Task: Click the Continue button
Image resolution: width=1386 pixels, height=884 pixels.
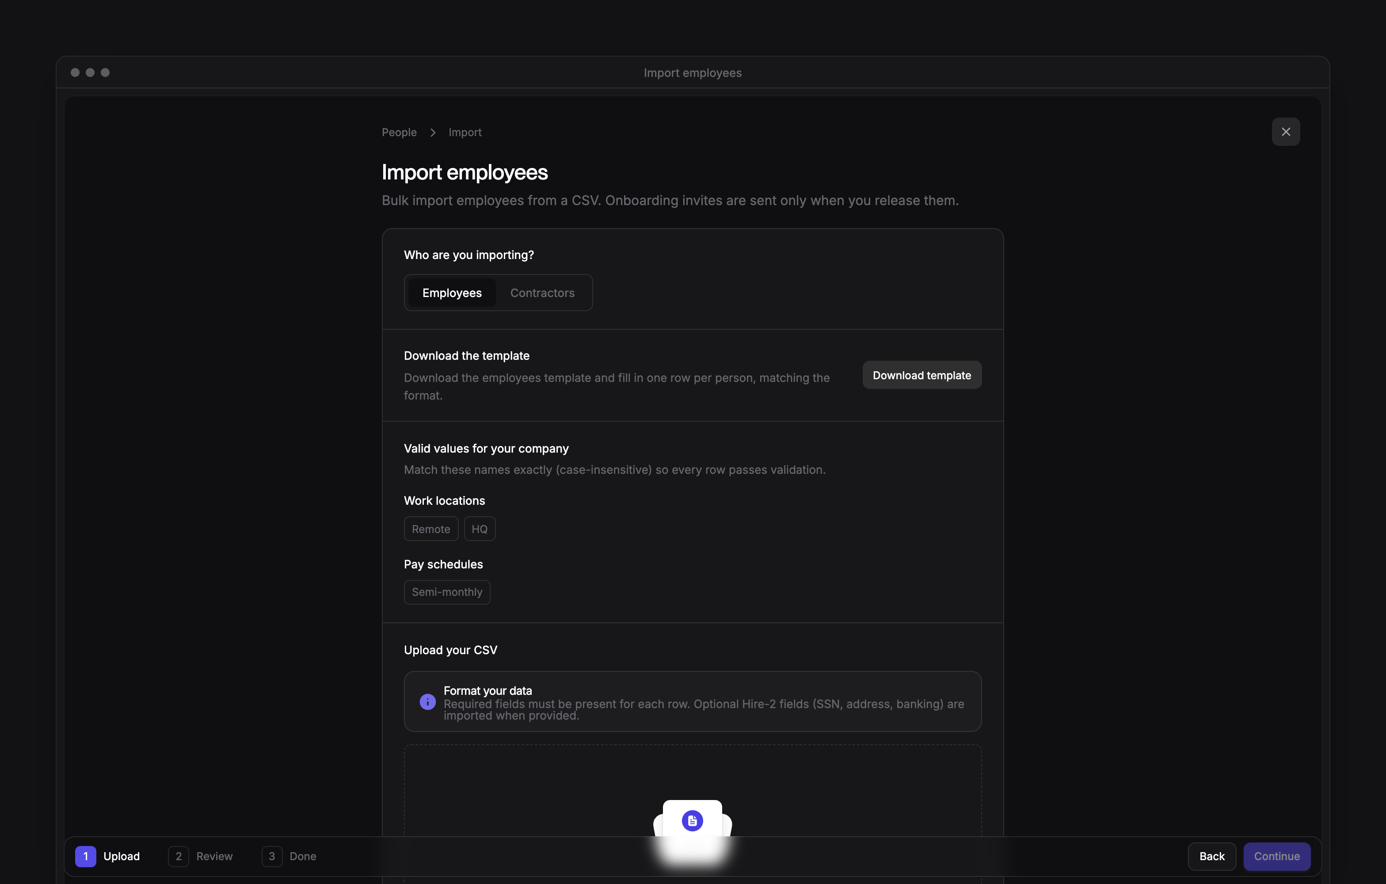Action: (x=1277, y=856)
